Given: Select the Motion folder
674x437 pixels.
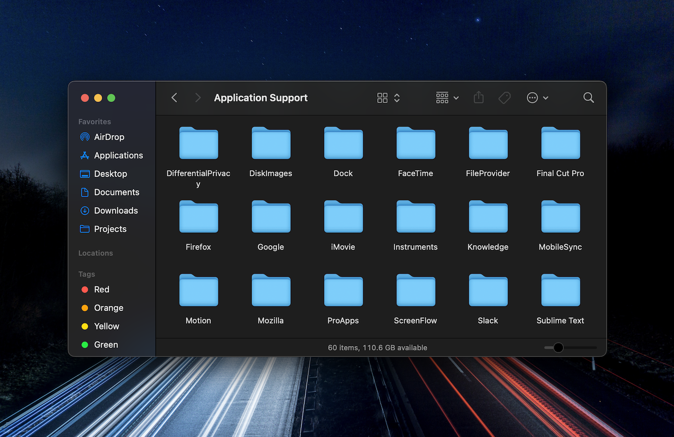Looking at the screenshot, I should pos(198,291).
